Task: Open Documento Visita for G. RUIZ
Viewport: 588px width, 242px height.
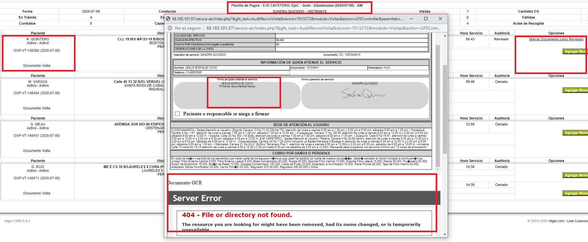Action: pos(37,193)
